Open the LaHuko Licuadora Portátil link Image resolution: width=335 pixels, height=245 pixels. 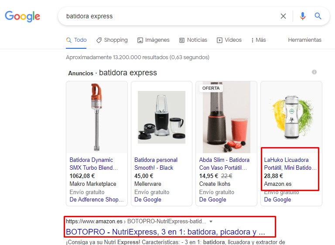(290, 164)
